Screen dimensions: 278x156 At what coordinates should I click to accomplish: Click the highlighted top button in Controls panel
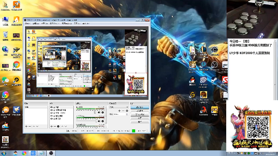[x=140, y=107]
